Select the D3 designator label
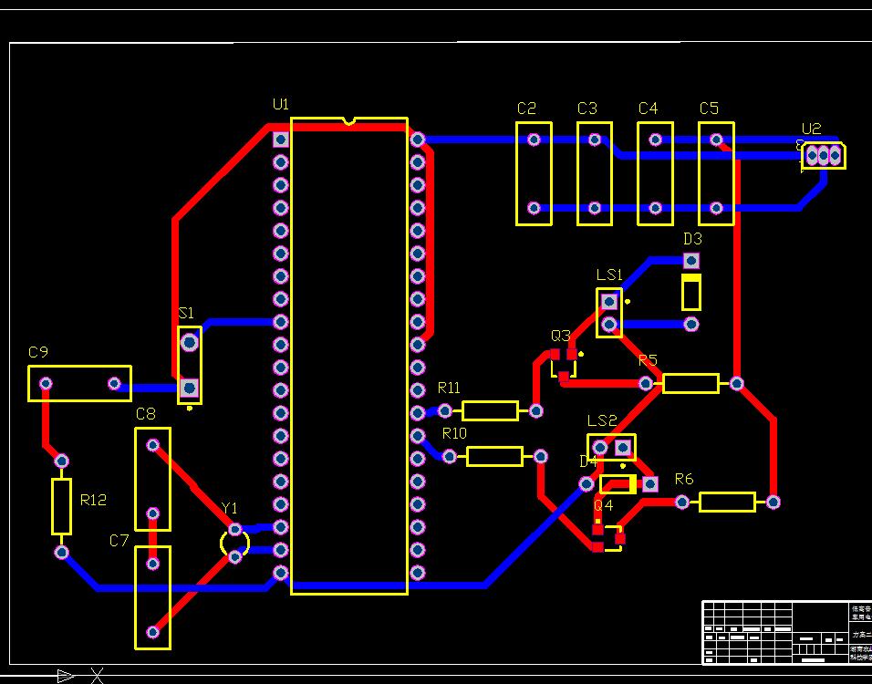 click(692, 239)
